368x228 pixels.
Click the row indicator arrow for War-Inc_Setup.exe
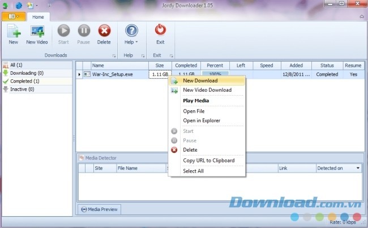point(79,74)
